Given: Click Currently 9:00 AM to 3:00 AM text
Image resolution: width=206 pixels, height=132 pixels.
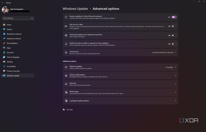Looking at the screenshot, I should pyautogui.click(x=163, y=52).
